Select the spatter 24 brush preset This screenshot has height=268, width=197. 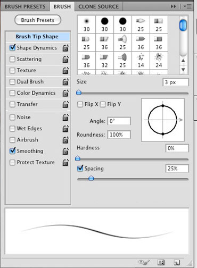159,61
